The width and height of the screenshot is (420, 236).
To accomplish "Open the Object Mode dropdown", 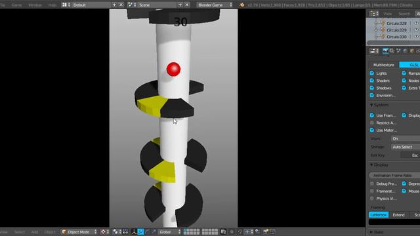I will [79, 232].
